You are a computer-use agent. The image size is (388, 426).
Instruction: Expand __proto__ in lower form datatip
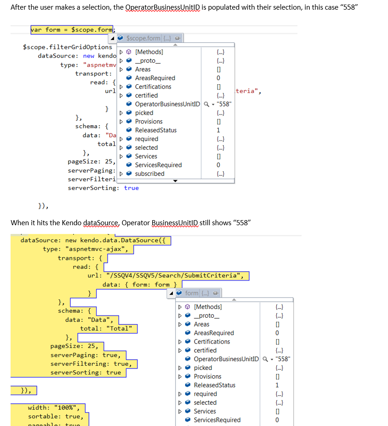180,315
